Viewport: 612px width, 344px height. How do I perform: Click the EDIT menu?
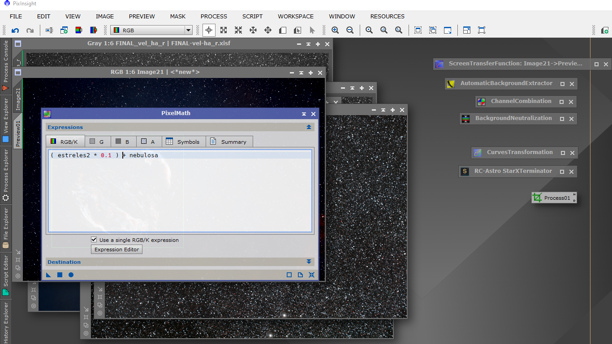(x=43, y=16)
